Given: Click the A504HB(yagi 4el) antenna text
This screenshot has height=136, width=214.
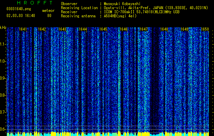Looking at the screenshot, I should [x=120, y=16].
